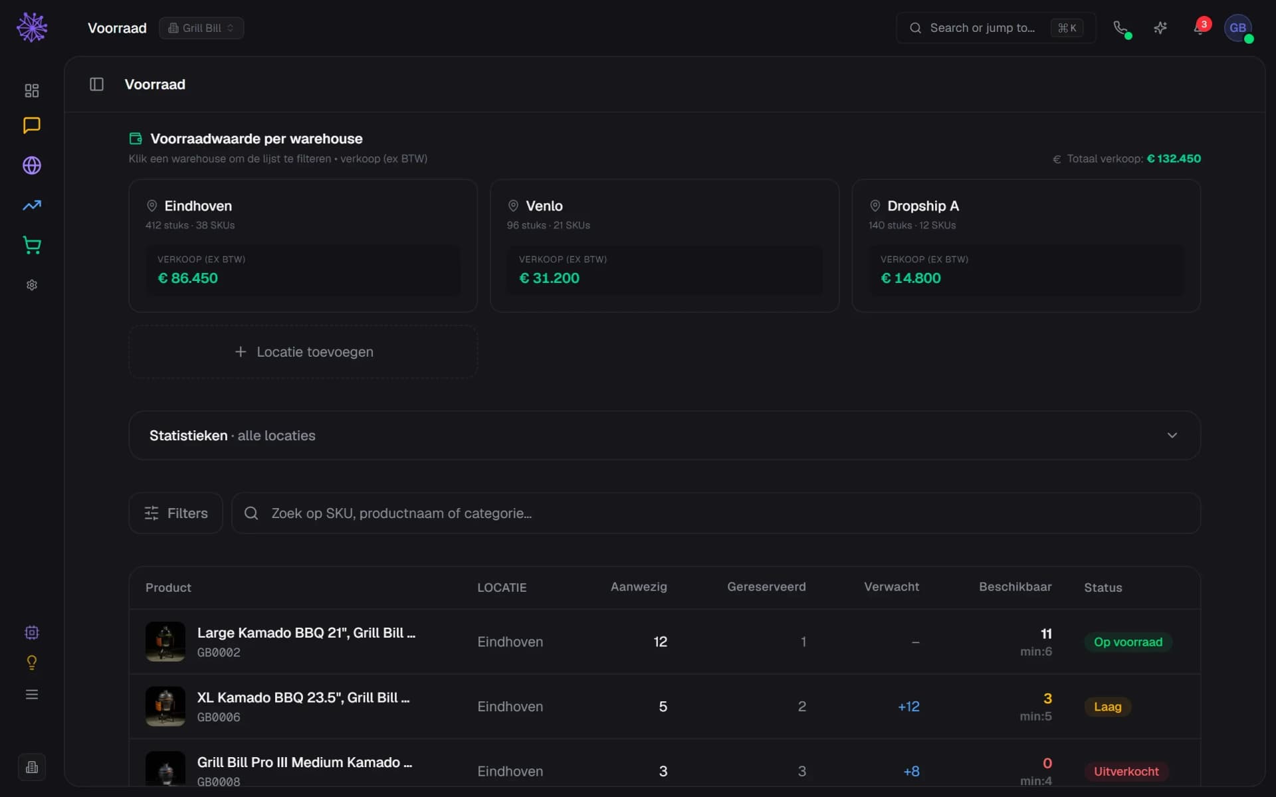Click the Aanwezig column header
This screenshot has height=797, width=1276.
click(639, 587)
